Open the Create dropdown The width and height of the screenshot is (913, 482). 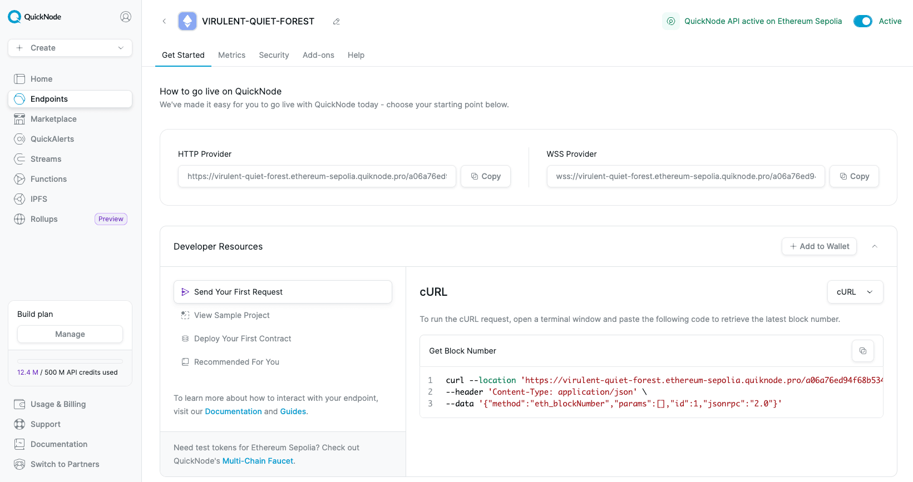tap(70, 48)
